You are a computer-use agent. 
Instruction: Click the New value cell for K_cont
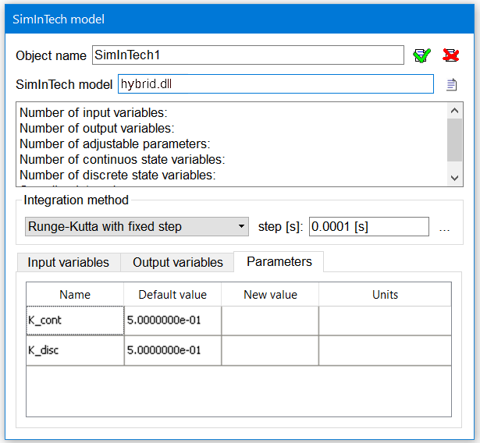coord(270,321)
